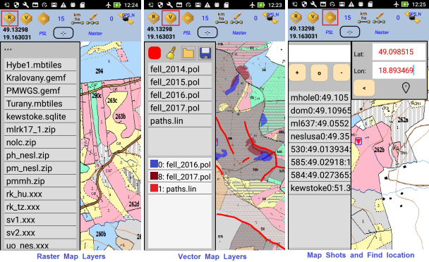Click the plus button in Map Shots panel

[x=297, y=73]
